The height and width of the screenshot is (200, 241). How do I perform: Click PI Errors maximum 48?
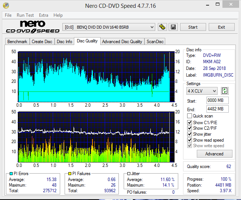pyautogui.click(x=54, y=185)
